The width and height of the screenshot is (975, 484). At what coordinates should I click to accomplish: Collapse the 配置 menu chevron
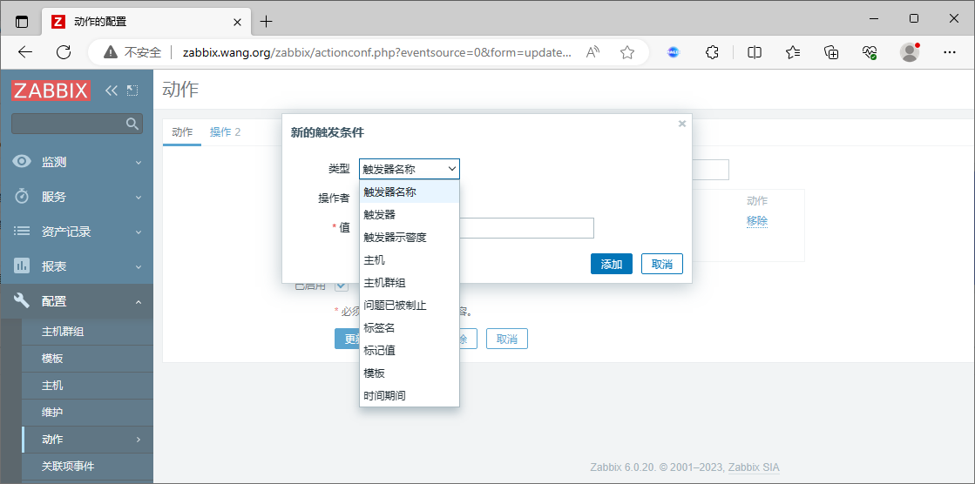point(138,302)
